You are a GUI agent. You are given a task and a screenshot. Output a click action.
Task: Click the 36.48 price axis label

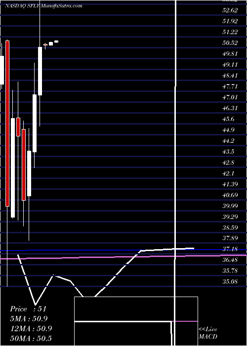point(230,260)
